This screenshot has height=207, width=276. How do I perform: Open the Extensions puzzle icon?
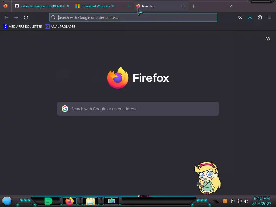coord(260,17)
